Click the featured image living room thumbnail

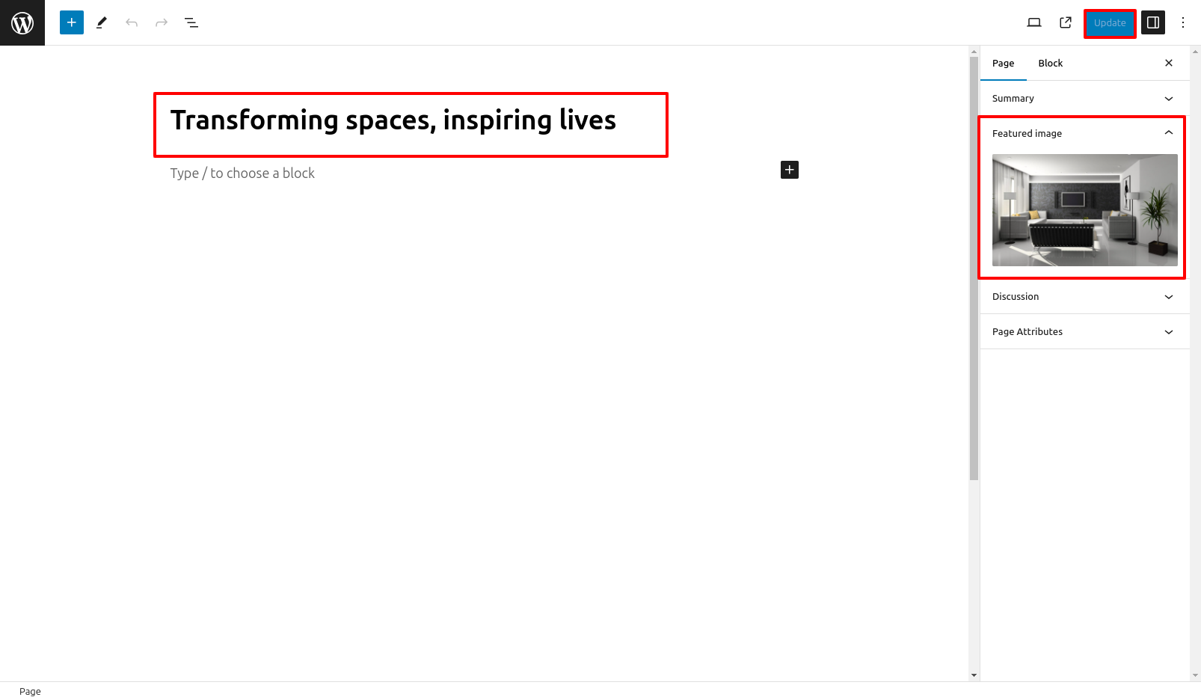click(x=1084, y=210)
